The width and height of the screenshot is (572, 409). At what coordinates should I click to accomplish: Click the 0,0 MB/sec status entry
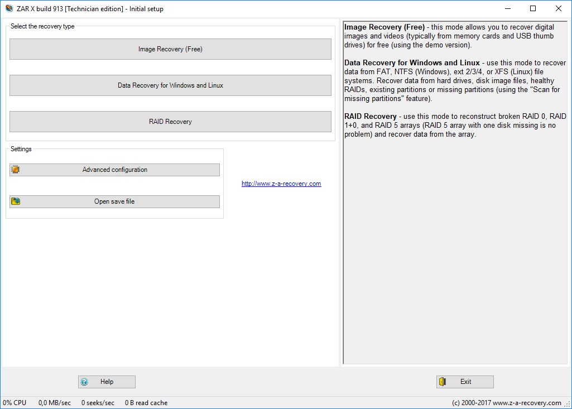pos(55,403)
